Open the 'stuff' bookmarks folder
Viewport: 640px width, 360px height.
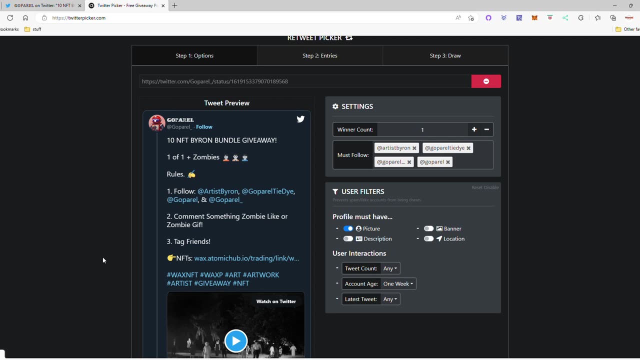[33, 29]
